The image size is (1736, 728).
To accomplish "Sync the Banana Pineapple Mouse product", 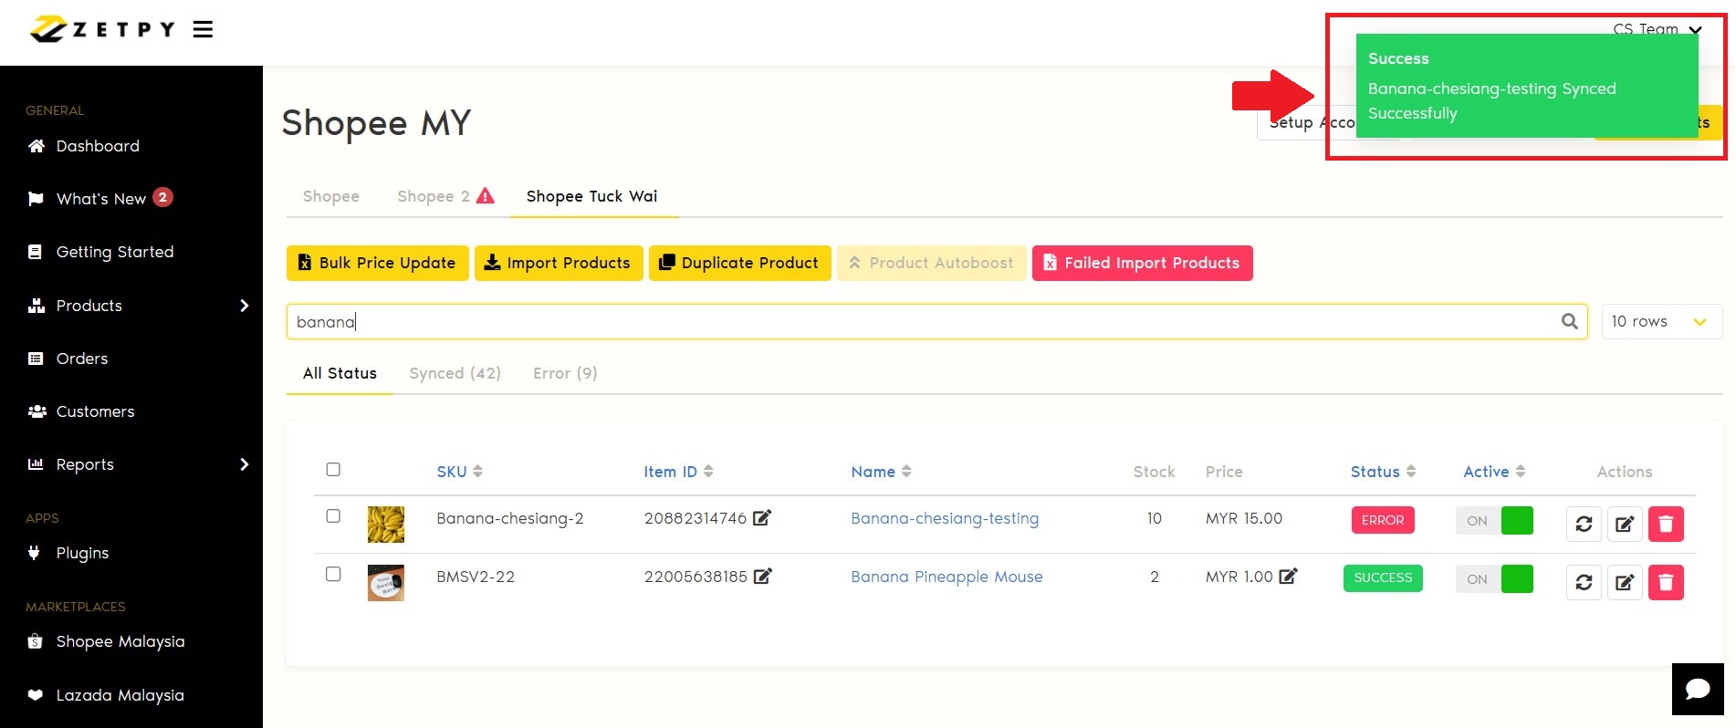I will pos(1584,582).
